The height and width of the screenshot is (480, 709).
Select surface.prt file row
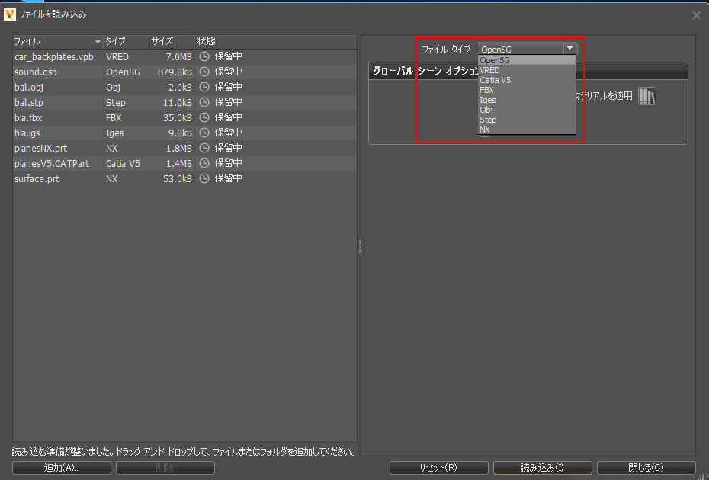click(x=184, y=178)
